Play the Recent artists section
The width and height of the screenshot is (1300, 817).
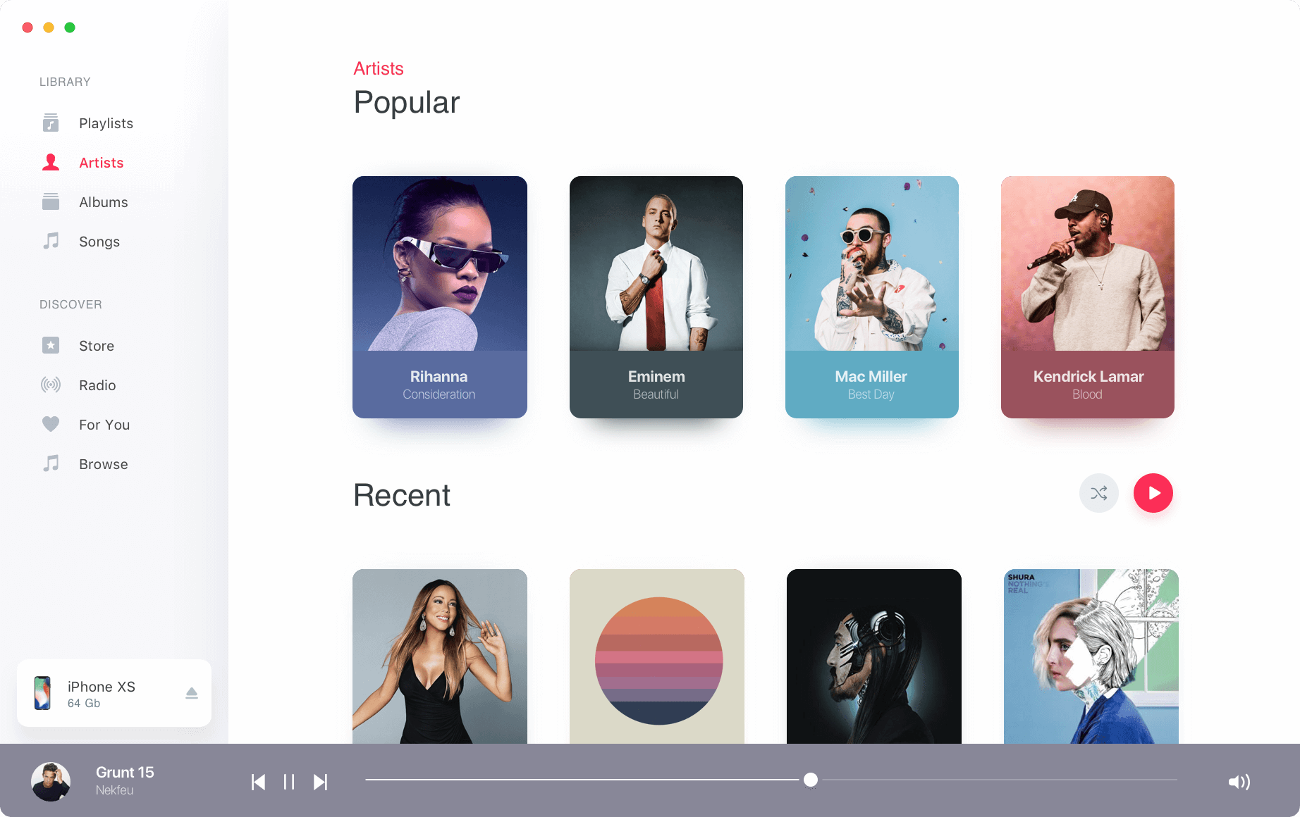coord(1153,493)
